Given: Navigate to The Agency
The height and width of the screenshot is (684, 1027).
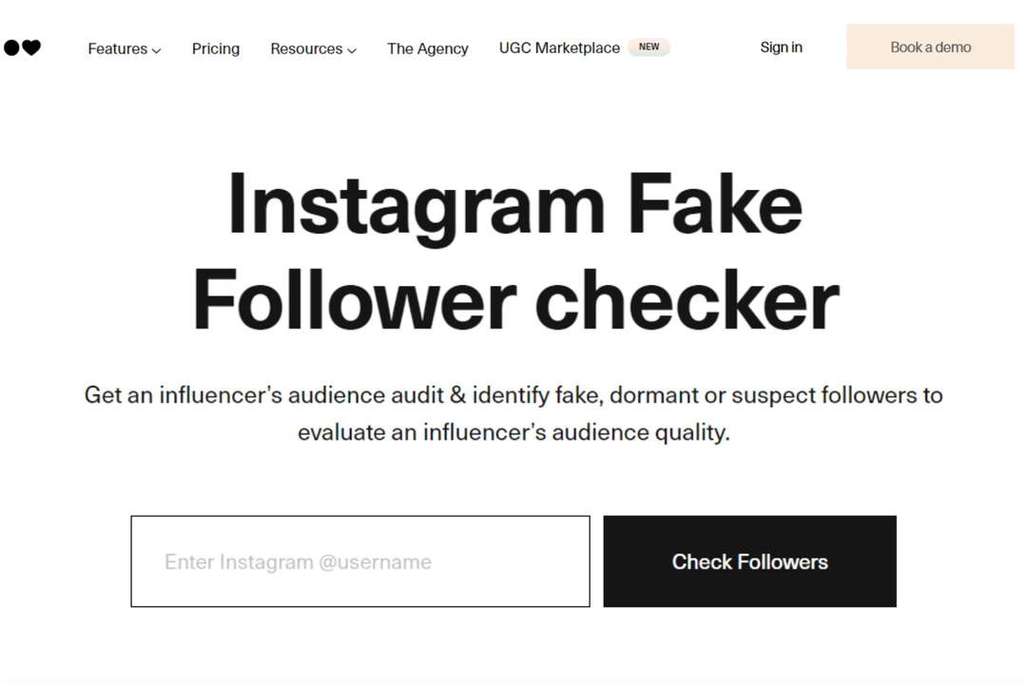Looking at the screenshot, I should 427,48.
